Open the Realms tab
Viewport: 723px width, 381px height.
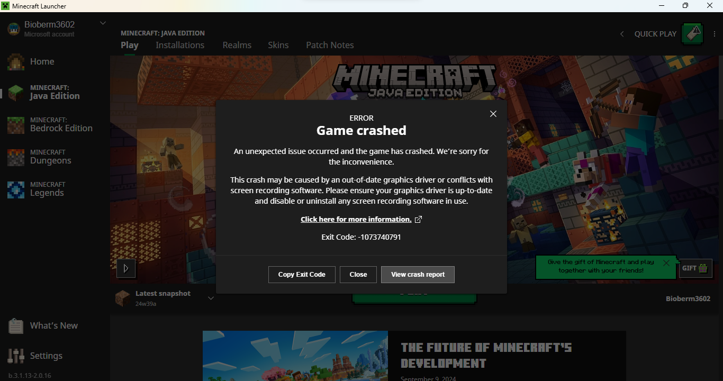pyautogui.click(x=237, y=45)
